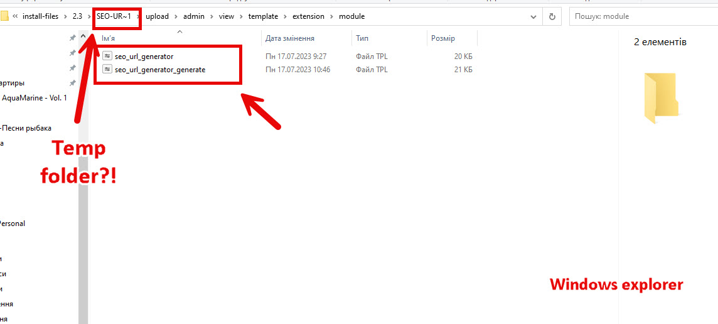Select 'AquaMarine - Vol. 1' in the sidebar

35,98
